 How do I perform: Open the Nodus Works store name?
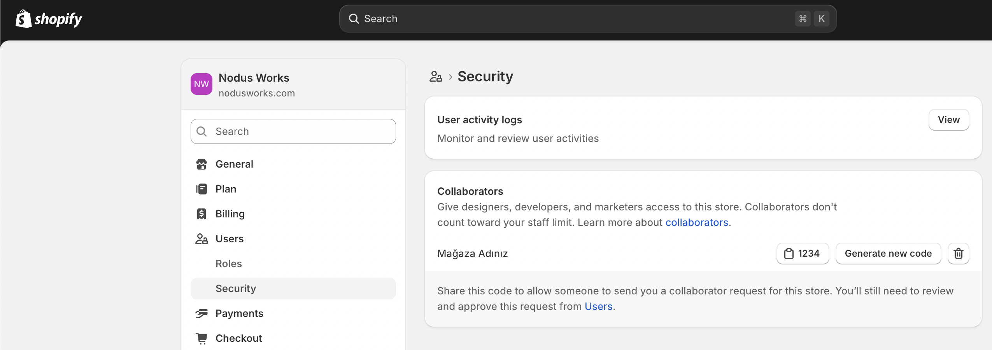(254, 78)
